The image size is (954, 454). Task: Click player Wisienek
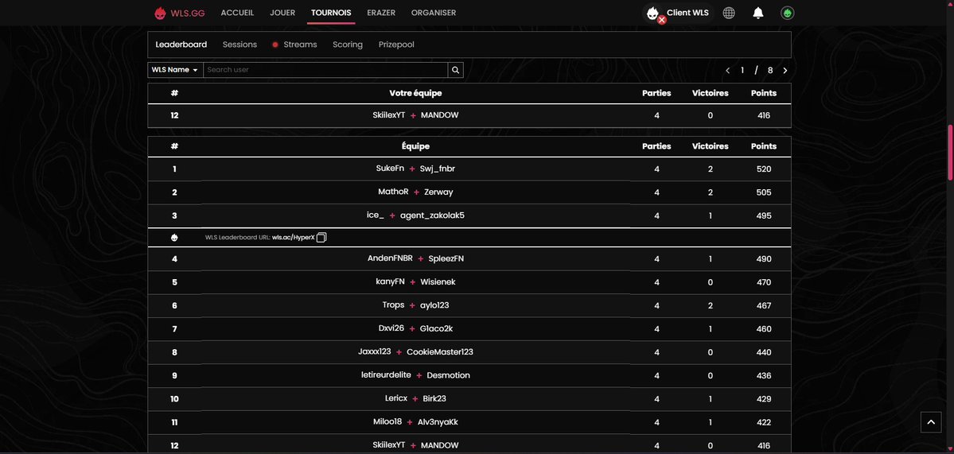click(x=438, y=282)
